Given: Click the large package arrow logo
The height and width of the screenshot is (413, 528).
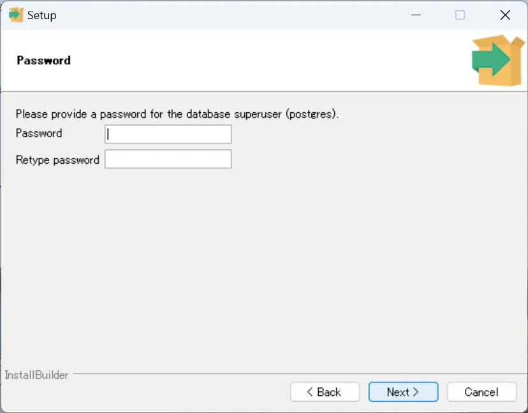Looking at the screenshot, I should (x=498, y=61).
